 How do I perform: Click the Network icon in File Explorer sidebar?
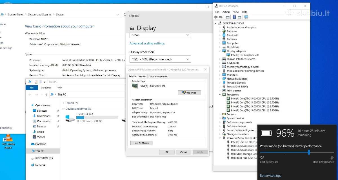pyautogui.click(x=33, y=165)
